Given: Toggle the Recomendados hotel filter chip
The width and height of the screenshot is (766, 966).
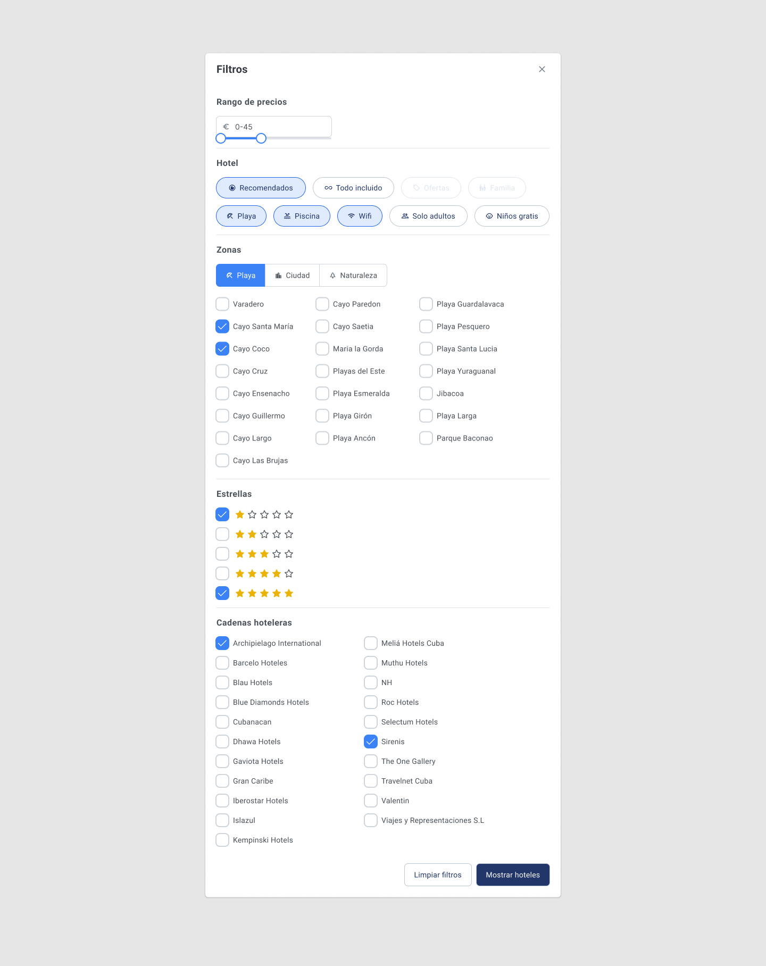Looking at the screenshot, I should pos(261,188).
